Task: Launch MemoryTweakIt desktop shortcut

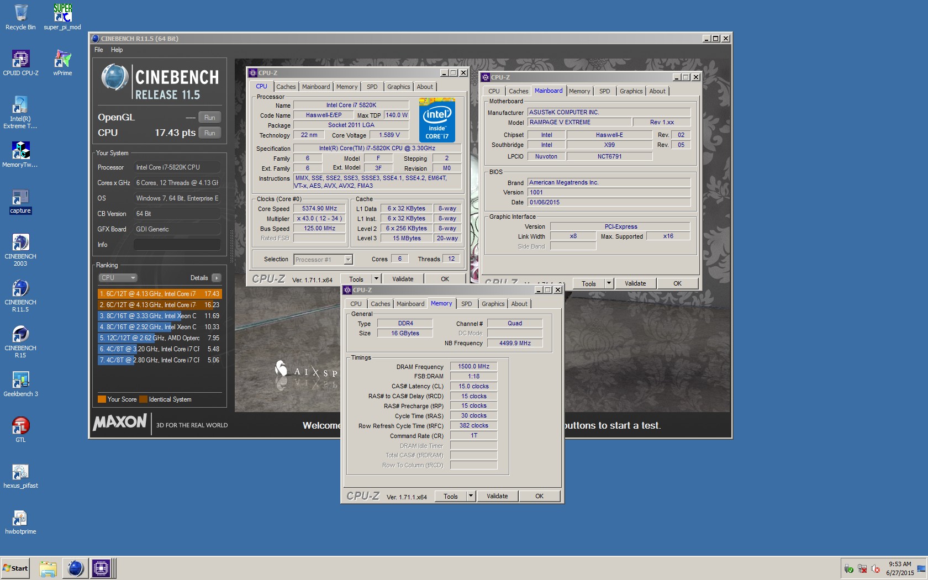Action: click(x=20, y=154)
